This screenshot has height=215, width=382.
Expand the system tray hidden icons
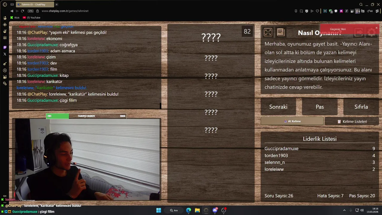pos(344,210)
